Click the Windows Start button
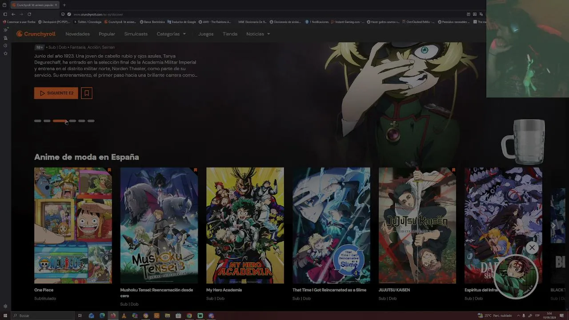This screenshot has height=320, width=569. pyautogui.click(x=5, y=316)
